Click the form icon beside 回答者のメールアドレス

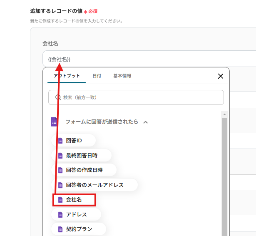[x=60, y=185]
